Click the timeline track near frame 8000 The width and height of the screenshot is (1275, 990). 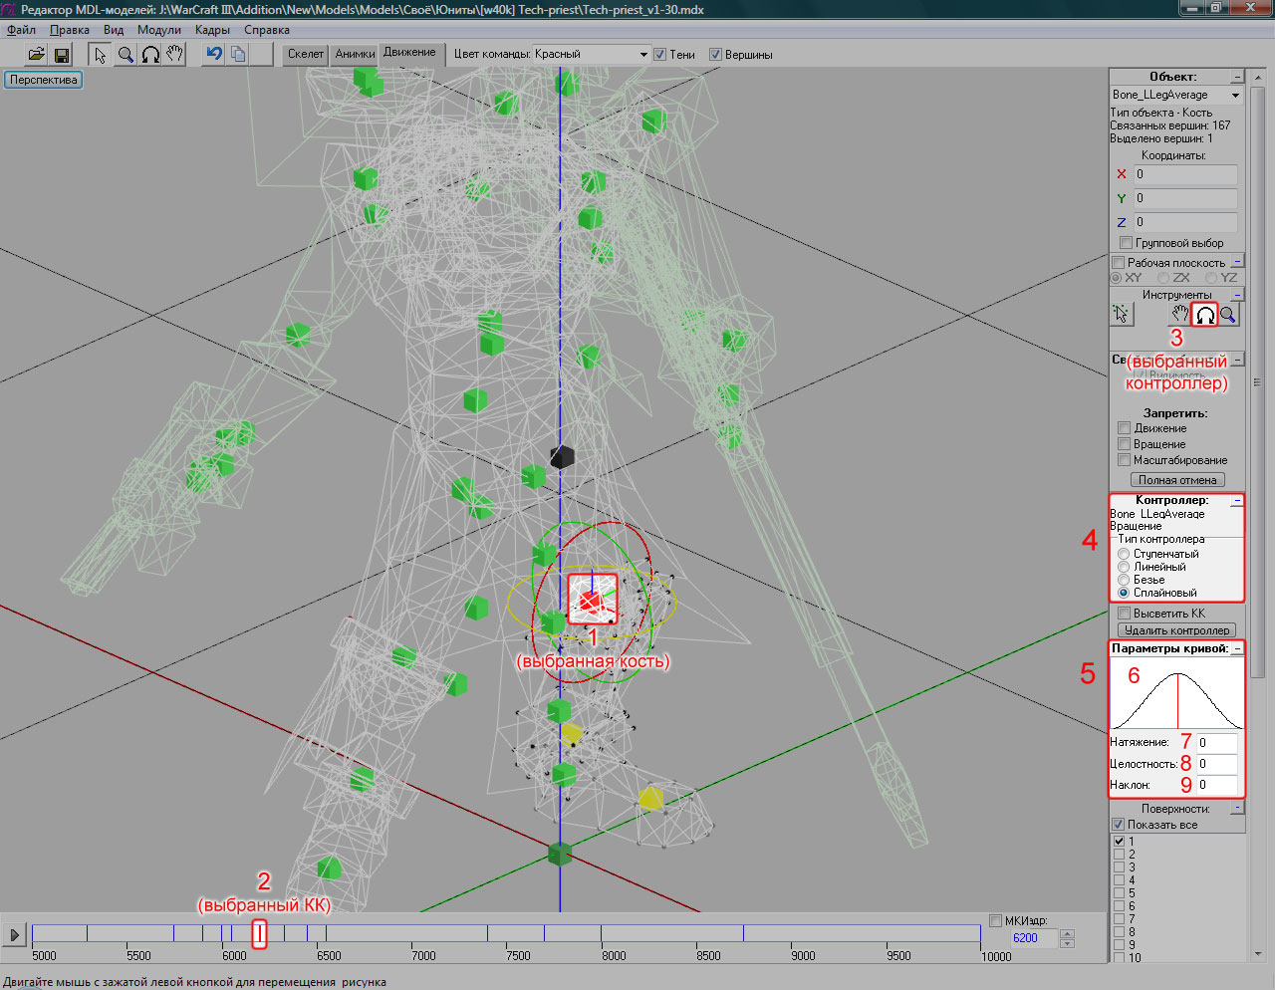click(601, 933)
